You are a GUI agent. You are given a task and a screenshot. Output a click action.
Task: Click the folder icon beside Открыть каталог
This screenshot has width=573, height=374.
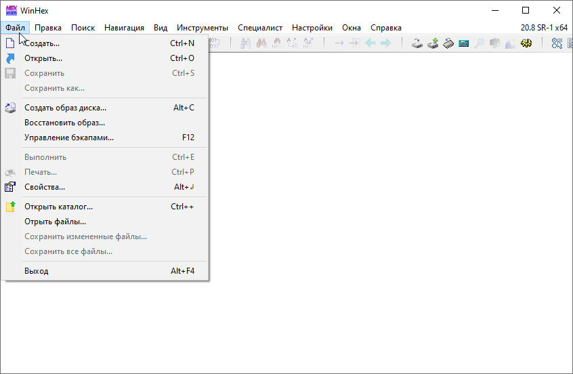point(10,207)
